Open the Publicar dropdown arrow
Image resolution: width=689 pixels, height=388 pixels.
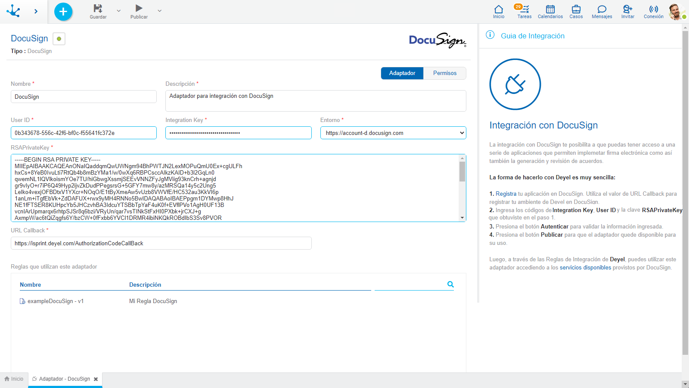tap(159, 11)
